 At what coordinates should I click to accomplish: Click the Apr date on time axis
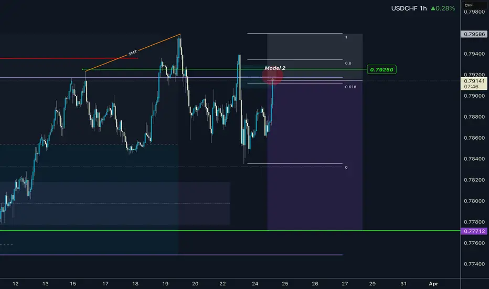click(433, 284)
